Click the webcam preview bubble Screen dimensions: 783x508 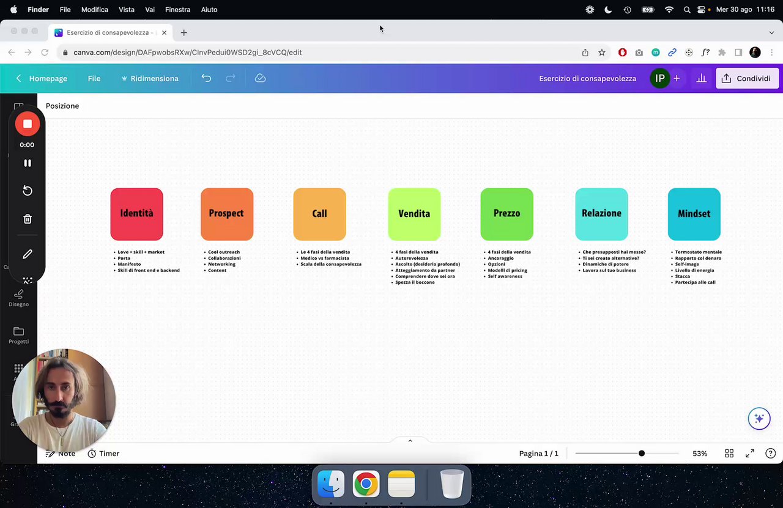(64, 400)
